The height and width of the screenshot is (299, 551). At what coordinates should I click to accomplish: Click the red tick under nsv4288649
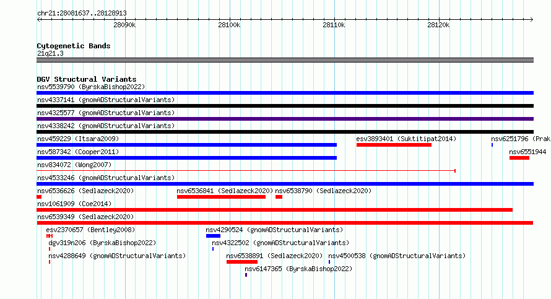click(50, 262)
